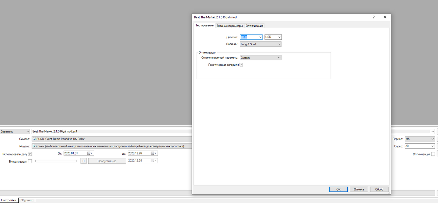Open the Настройки tab at the bottom

tap(8, 200)
